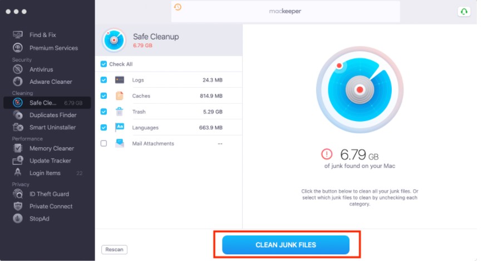Viewport: 488px width, 261px height.
Task: Click the large scan disc graphic
Action: 360,90
